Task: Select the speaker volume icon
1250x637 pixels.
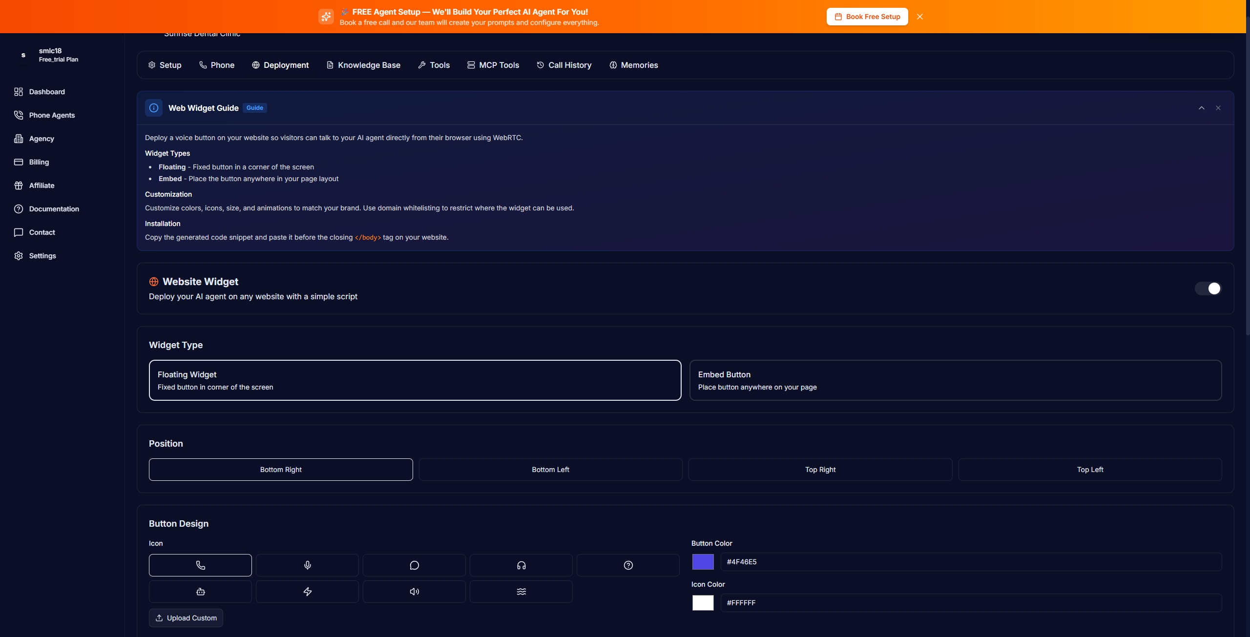Action: click(x=414, y=591)
